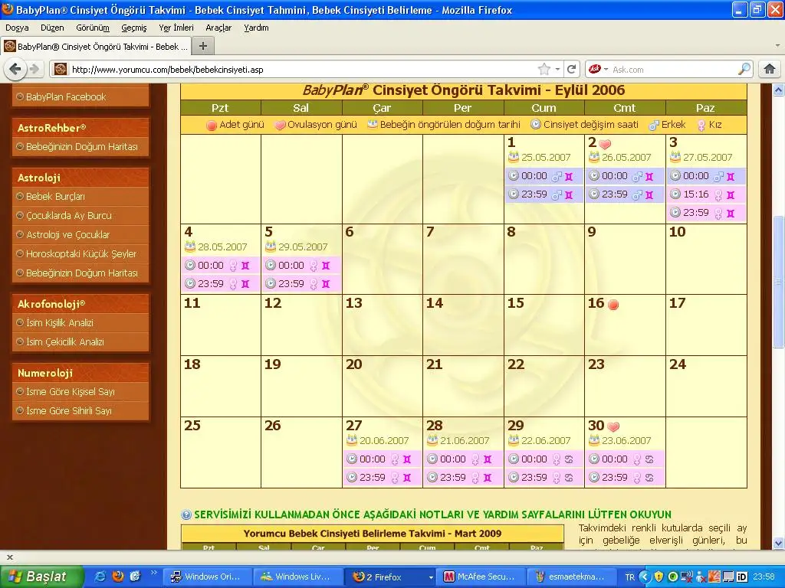Viewport: 785px width, 588px height.
Task: Open the Düzen menu
Action: coord(52,28)
